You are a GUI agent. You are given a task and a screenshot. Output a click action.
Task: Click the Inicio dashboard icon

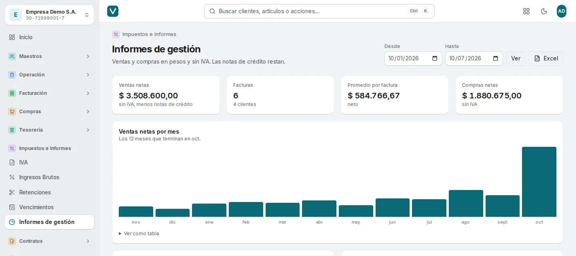[x=12, y=37]
